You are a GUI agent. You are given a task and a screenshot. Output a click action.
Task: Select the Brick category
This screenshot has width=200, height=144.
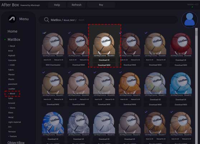[10, 51]
